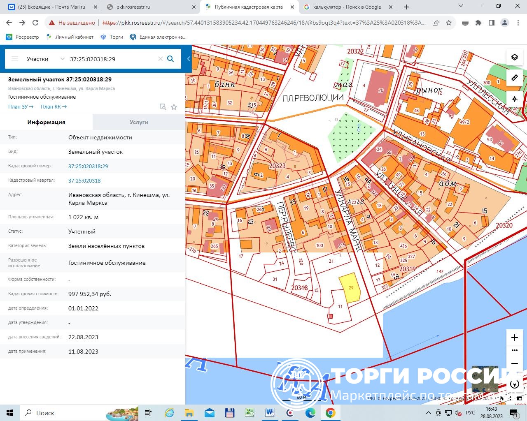Viewport: 527px width, 421px height.
Task: Click the satellite basemap thumbnail
Action: coord(484,378)
